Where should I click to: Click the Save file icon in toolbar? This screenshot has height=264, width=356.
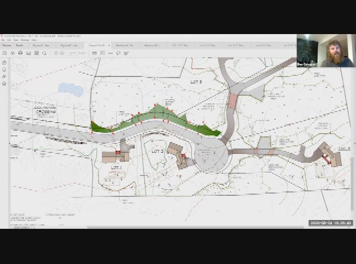tap(5, 53)
